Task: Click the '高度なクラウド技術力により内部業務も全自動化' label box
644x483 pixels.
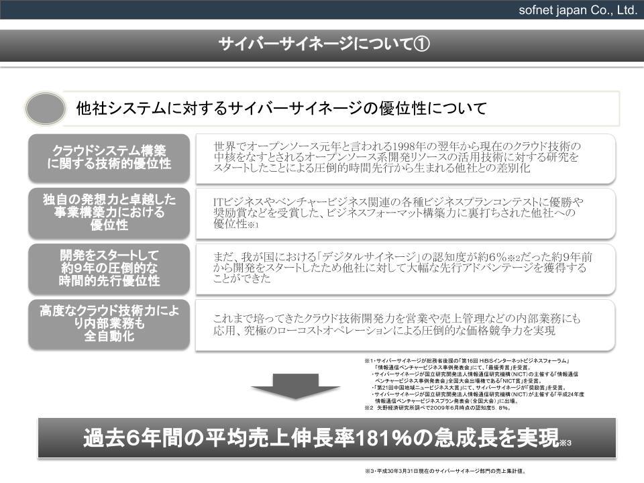Action: coord(109,323)
